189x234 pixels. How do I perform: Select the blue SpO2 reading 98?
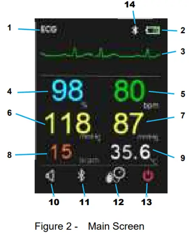68,91
